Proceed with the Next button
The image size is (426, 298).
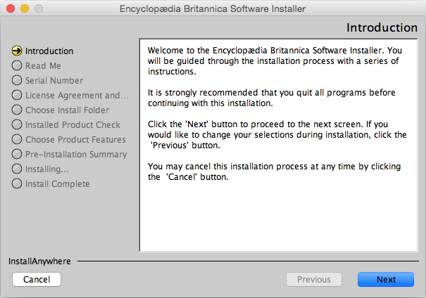point(386,279)
